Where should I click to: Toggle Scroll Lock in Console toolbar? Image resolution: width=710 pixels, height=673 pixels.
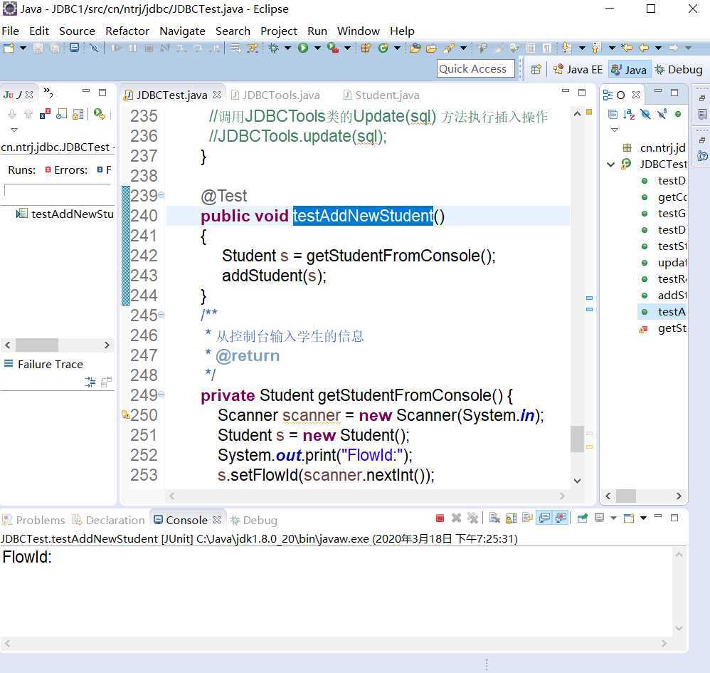point(512,518)
